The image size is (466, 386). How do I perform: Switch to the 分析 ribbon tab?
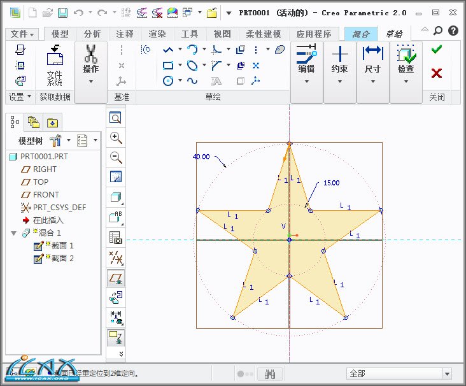[92, 34]
